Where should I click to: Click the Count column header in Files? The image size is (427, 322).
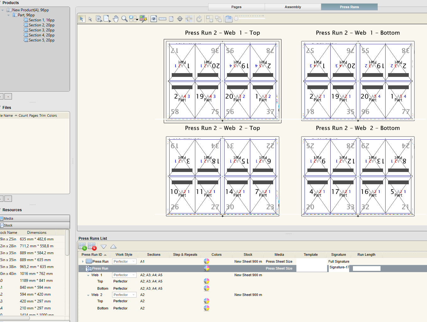23,115
